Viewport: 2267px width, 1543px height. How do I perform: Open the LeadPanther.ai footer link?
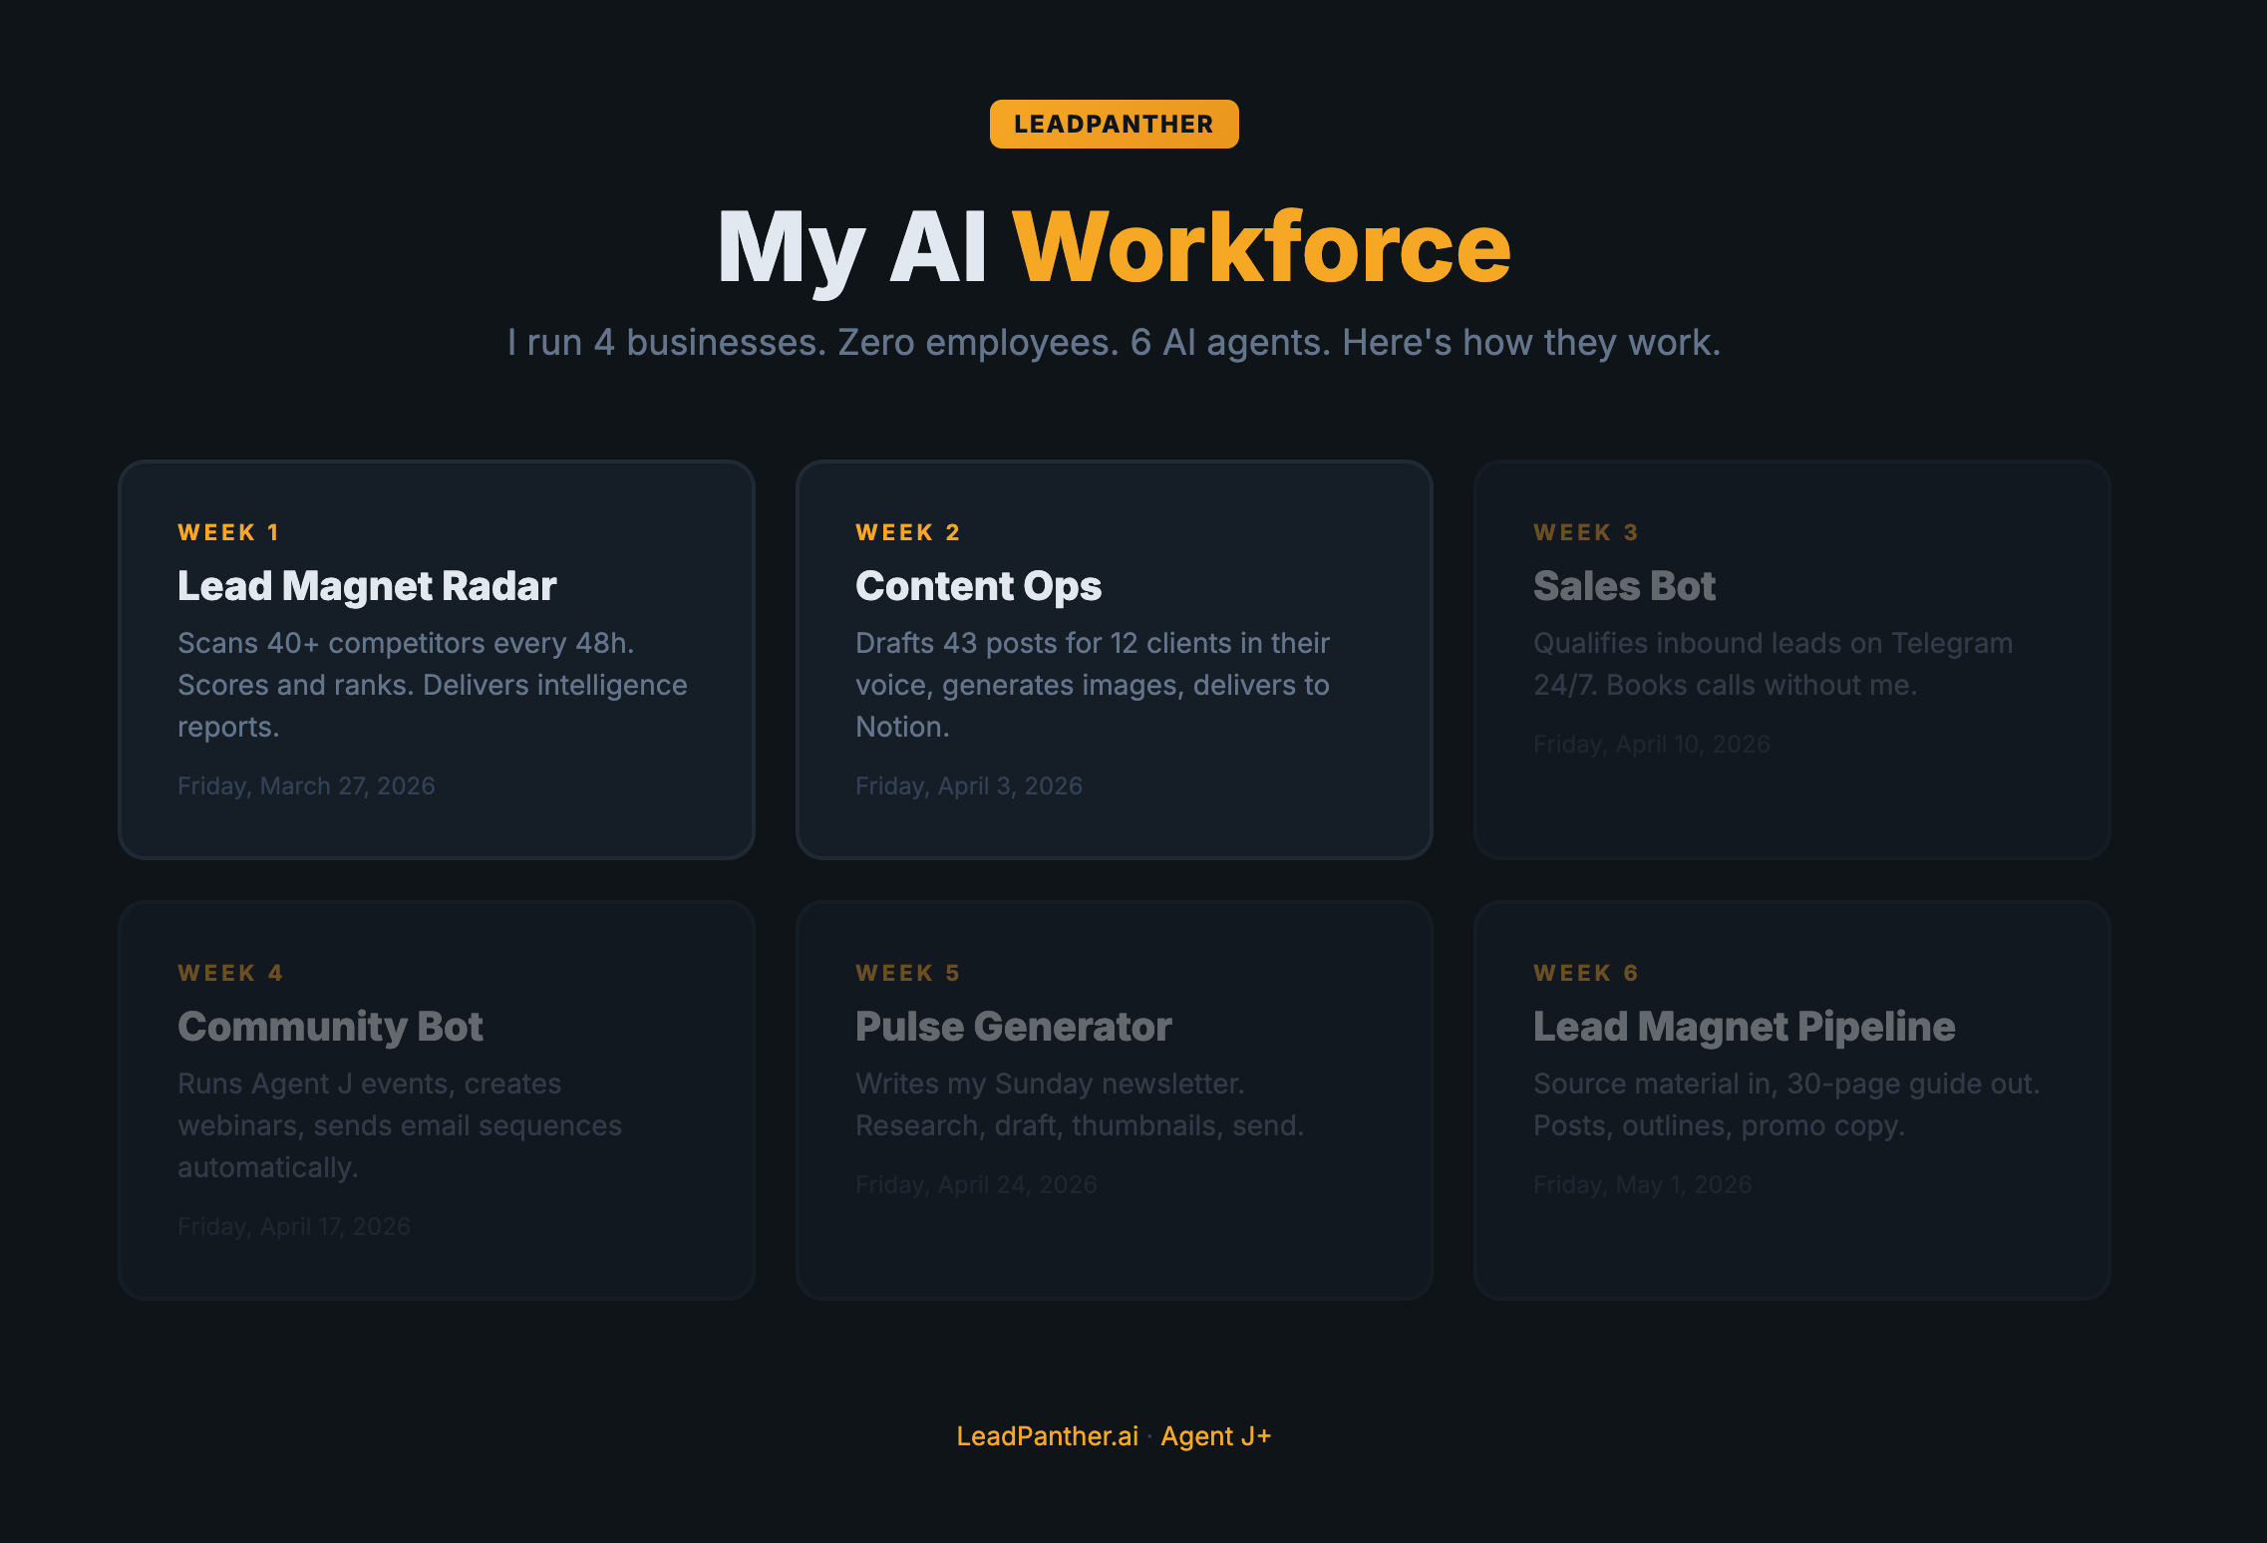pos(1047,1436)
